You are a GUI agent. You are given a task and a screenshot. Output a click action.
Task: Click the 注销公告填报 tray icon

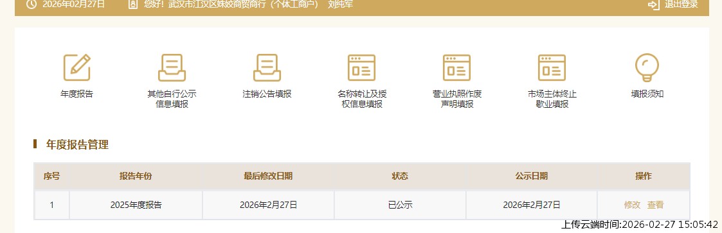pos(267,67)
